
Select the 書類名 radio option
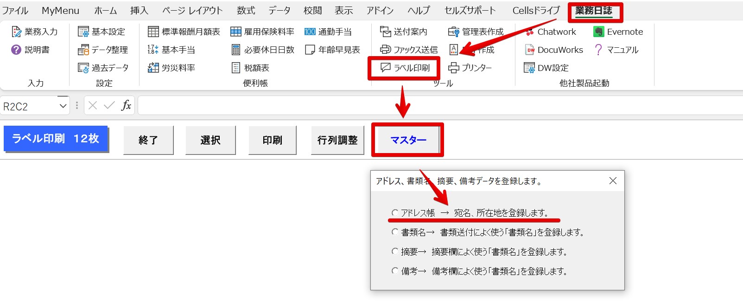tap(395, 232)
